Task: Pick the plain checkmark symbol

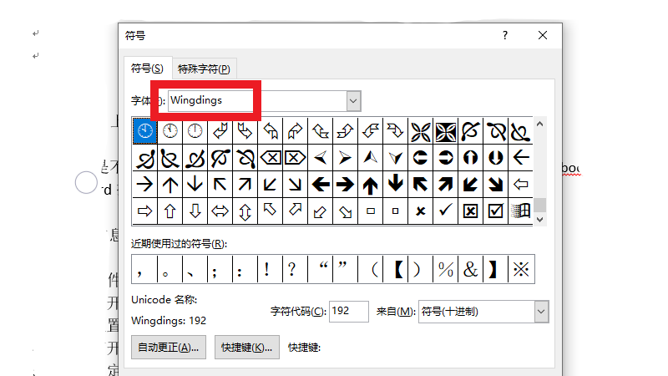Action: [445, 211]
